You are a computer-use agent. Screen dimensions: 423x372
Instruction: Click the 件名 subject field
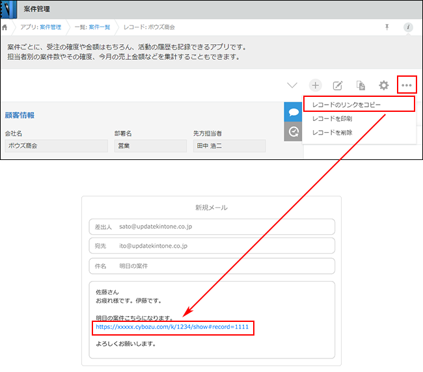(x=212, y=266)
